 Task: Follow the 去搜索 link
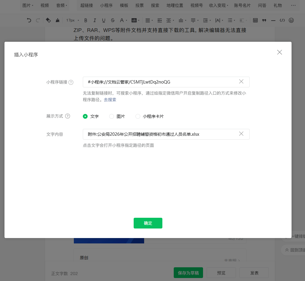pyautogui.click(x=110, y=100)
